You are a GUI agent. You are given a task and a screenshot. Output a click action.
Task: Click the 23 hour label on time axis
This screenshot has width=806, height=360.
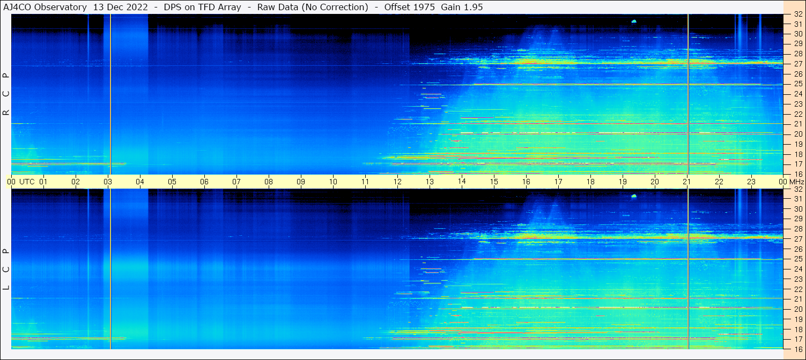[x=751, y=182]
